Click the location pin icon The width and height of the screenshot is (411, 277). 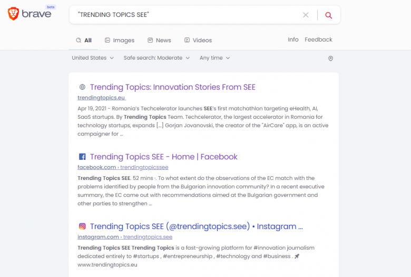[x=330, y=58]
